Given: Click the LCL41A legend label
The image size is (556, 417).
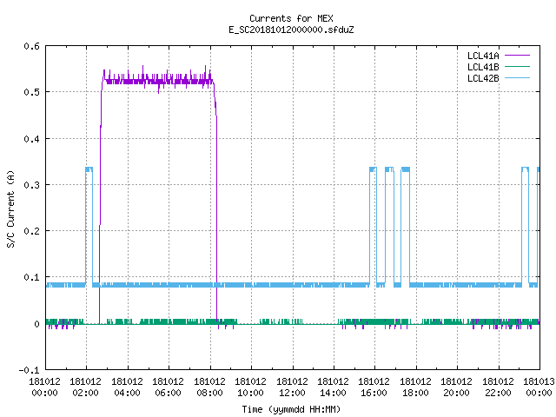Looking at the screenshot, I should point(483,56).
